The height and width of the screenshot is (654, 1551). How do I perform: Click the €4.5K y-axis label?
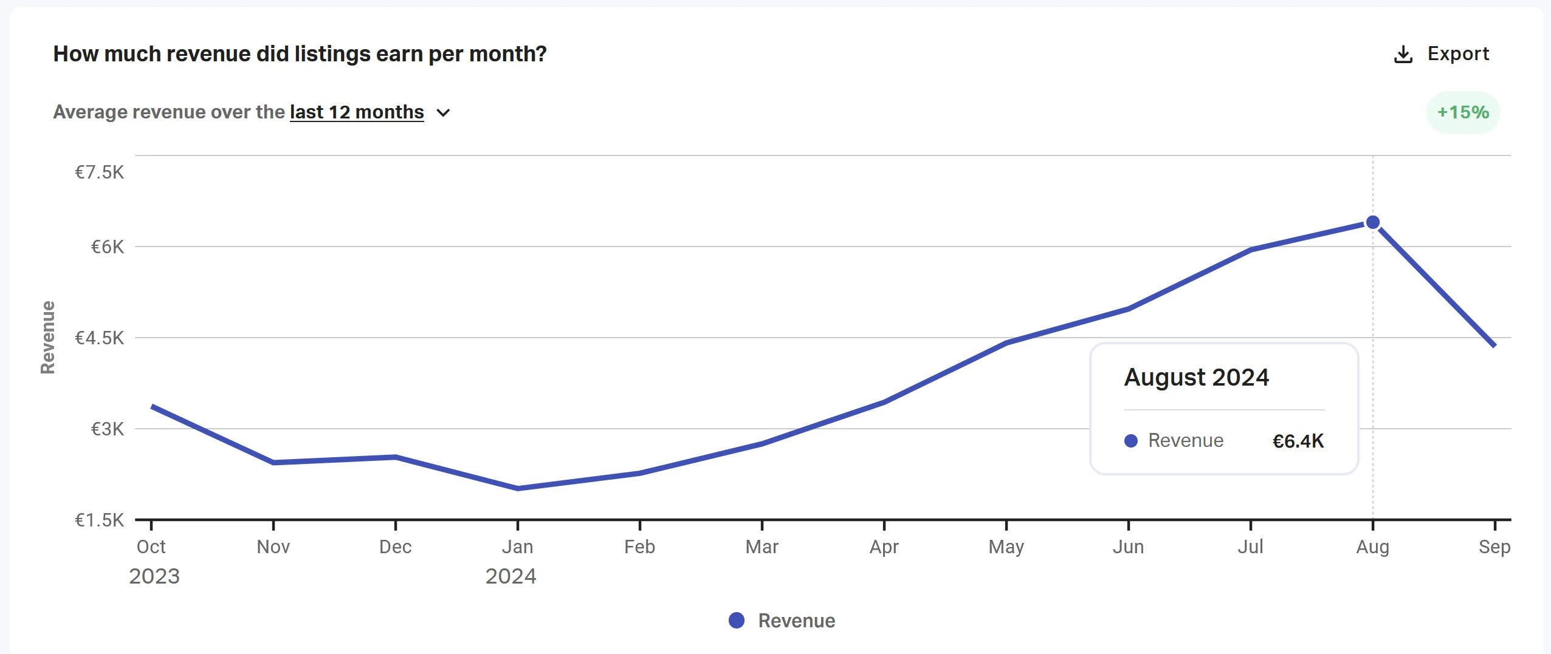pos(99,338)
